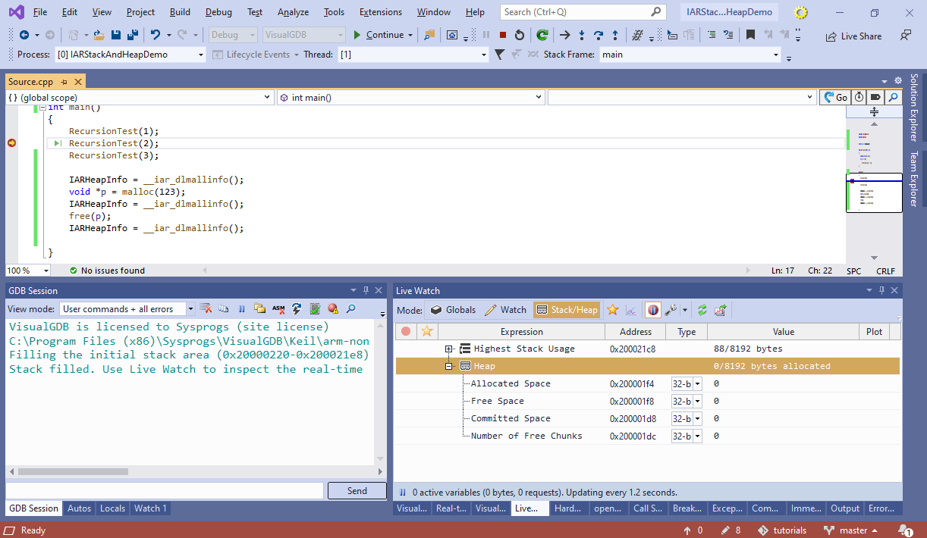Click the magnifier icon in GDB Session

coord(350,309)
